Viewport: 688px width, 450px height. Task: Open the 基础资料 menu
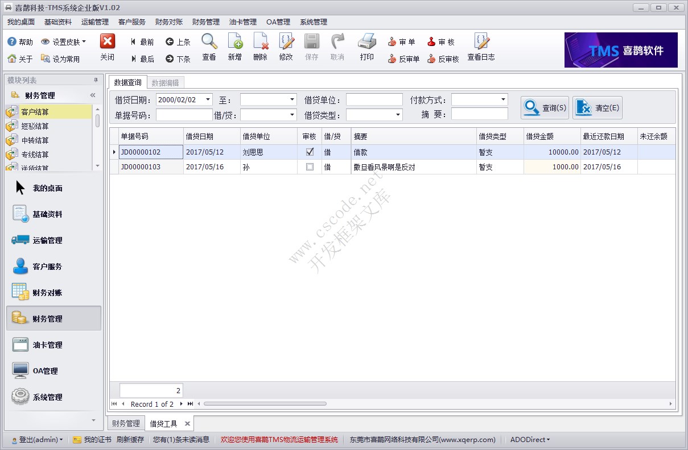coord(58,22)
